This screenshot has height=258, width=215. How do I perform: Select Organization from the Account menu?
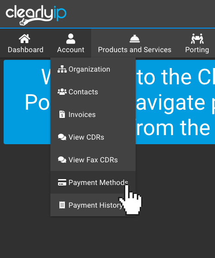pos(93,69)
